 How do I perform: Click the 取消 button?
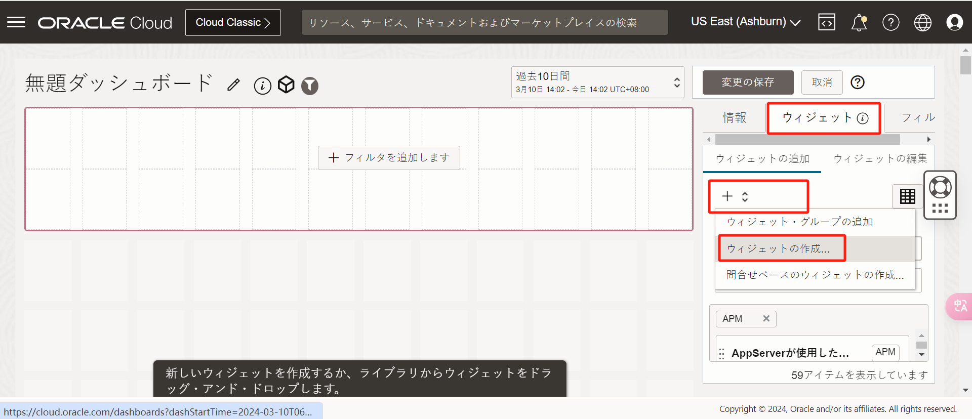point(822,82)
